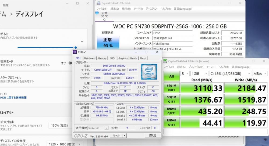Switch to the Memory tab in CPU-Z
Viewport: 269px width, 146px height.
(102, 58)
